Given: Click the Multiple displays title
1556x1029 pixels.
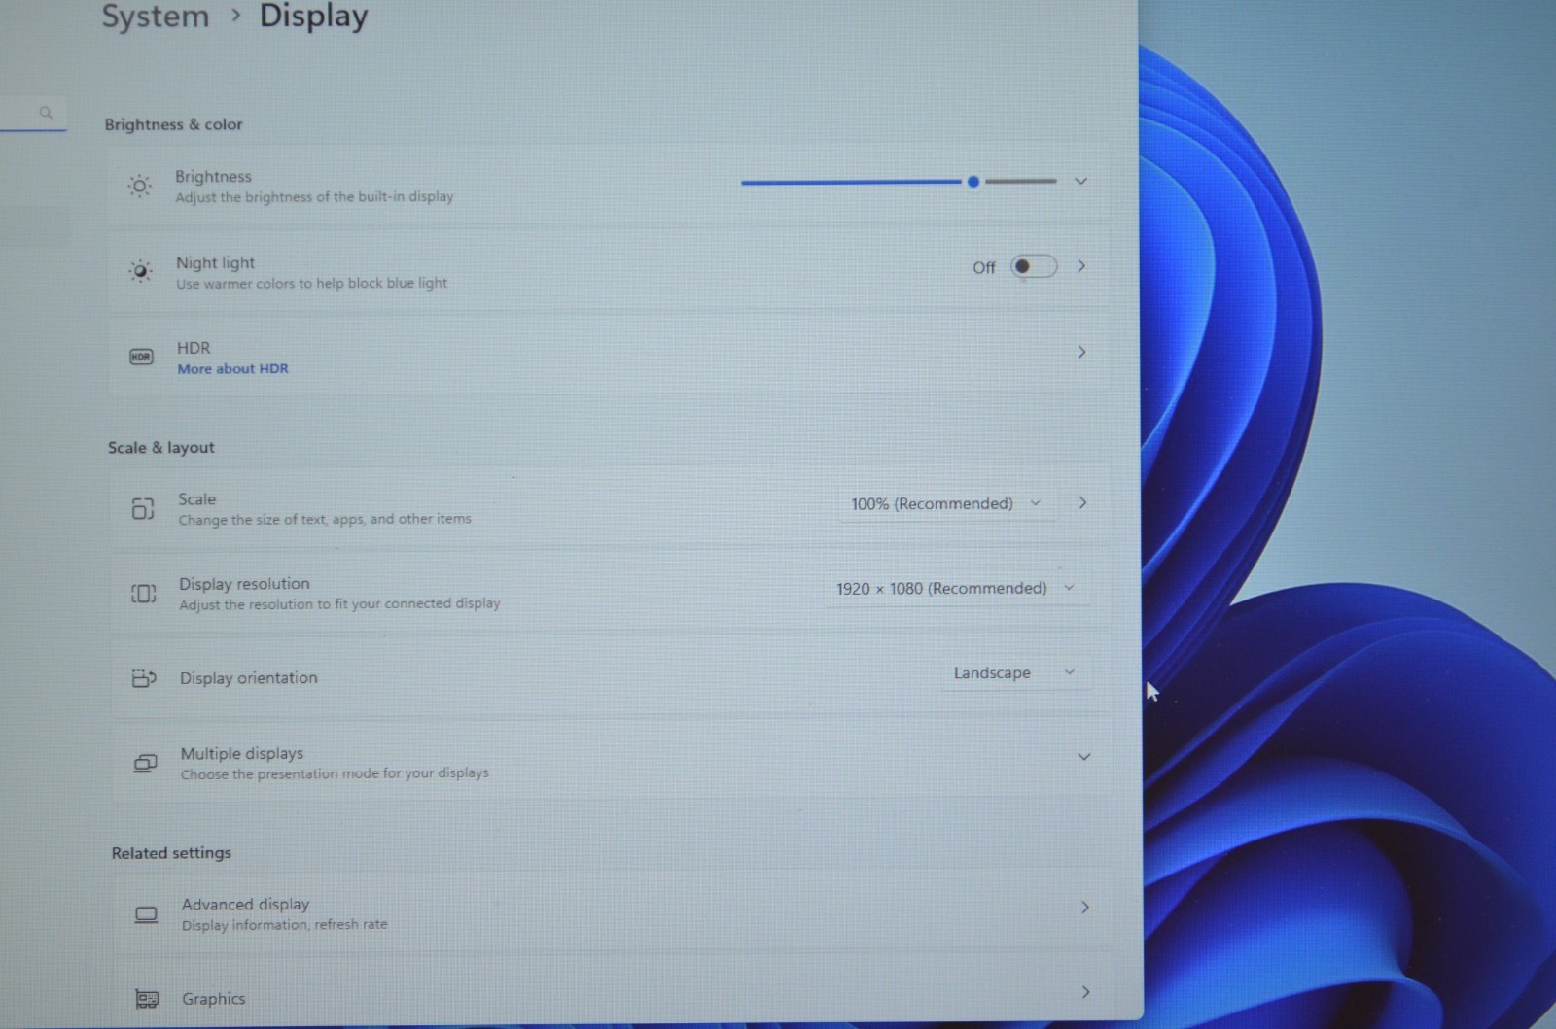Looking at the screenshot, I should pos(241,753).
